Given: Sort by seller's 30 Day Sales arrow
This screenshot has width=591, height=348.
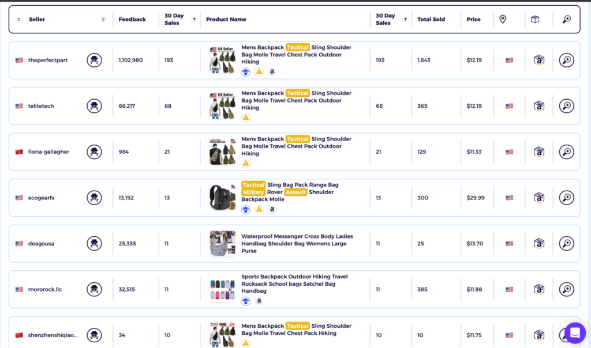Looking at the screenshot, I should 194,19.
